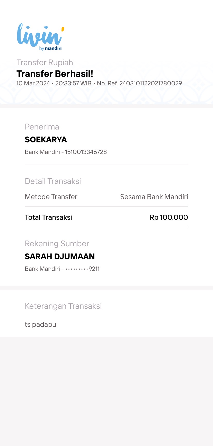Select the date 10 Mar 2024
This screenshot has width=213, height=446.
coord(33,83)
